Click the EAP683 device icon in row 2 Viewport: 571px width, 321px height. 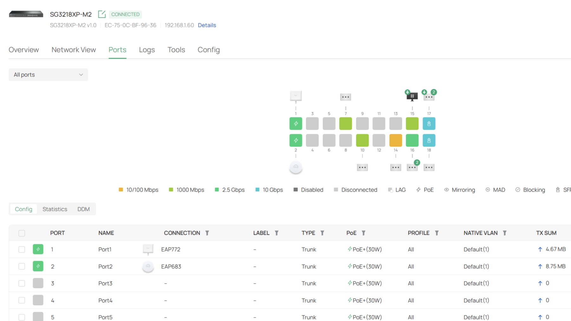pyautogui.click(x=148, y=266)
